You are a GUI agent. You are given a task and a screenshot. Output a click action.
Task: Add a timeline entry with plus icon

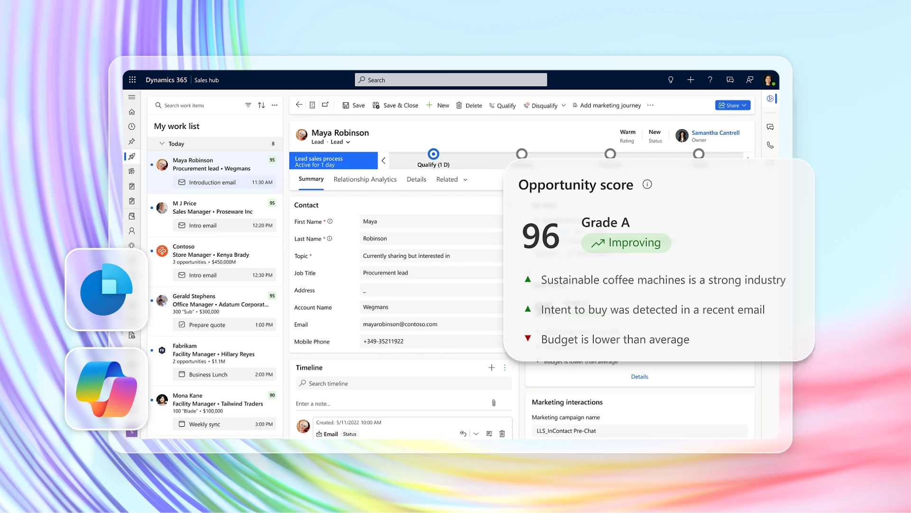tap(491, 367)
